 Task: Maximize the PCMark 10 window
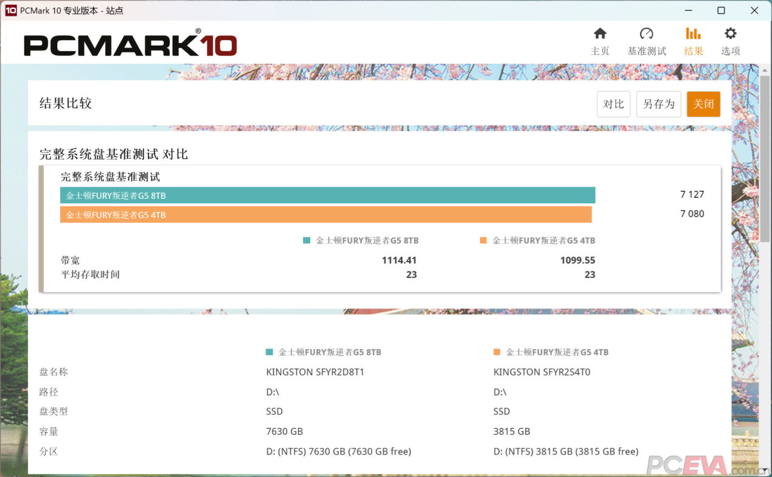tap(721, 10)
